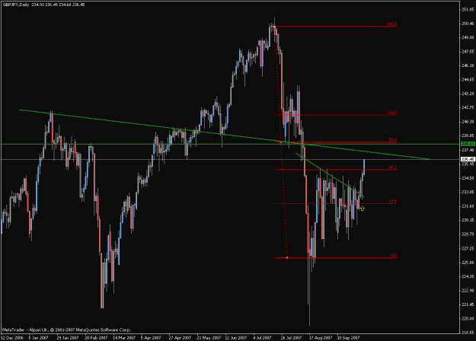Select the 38.2 Fibonacci level label

tap(392, 167)
